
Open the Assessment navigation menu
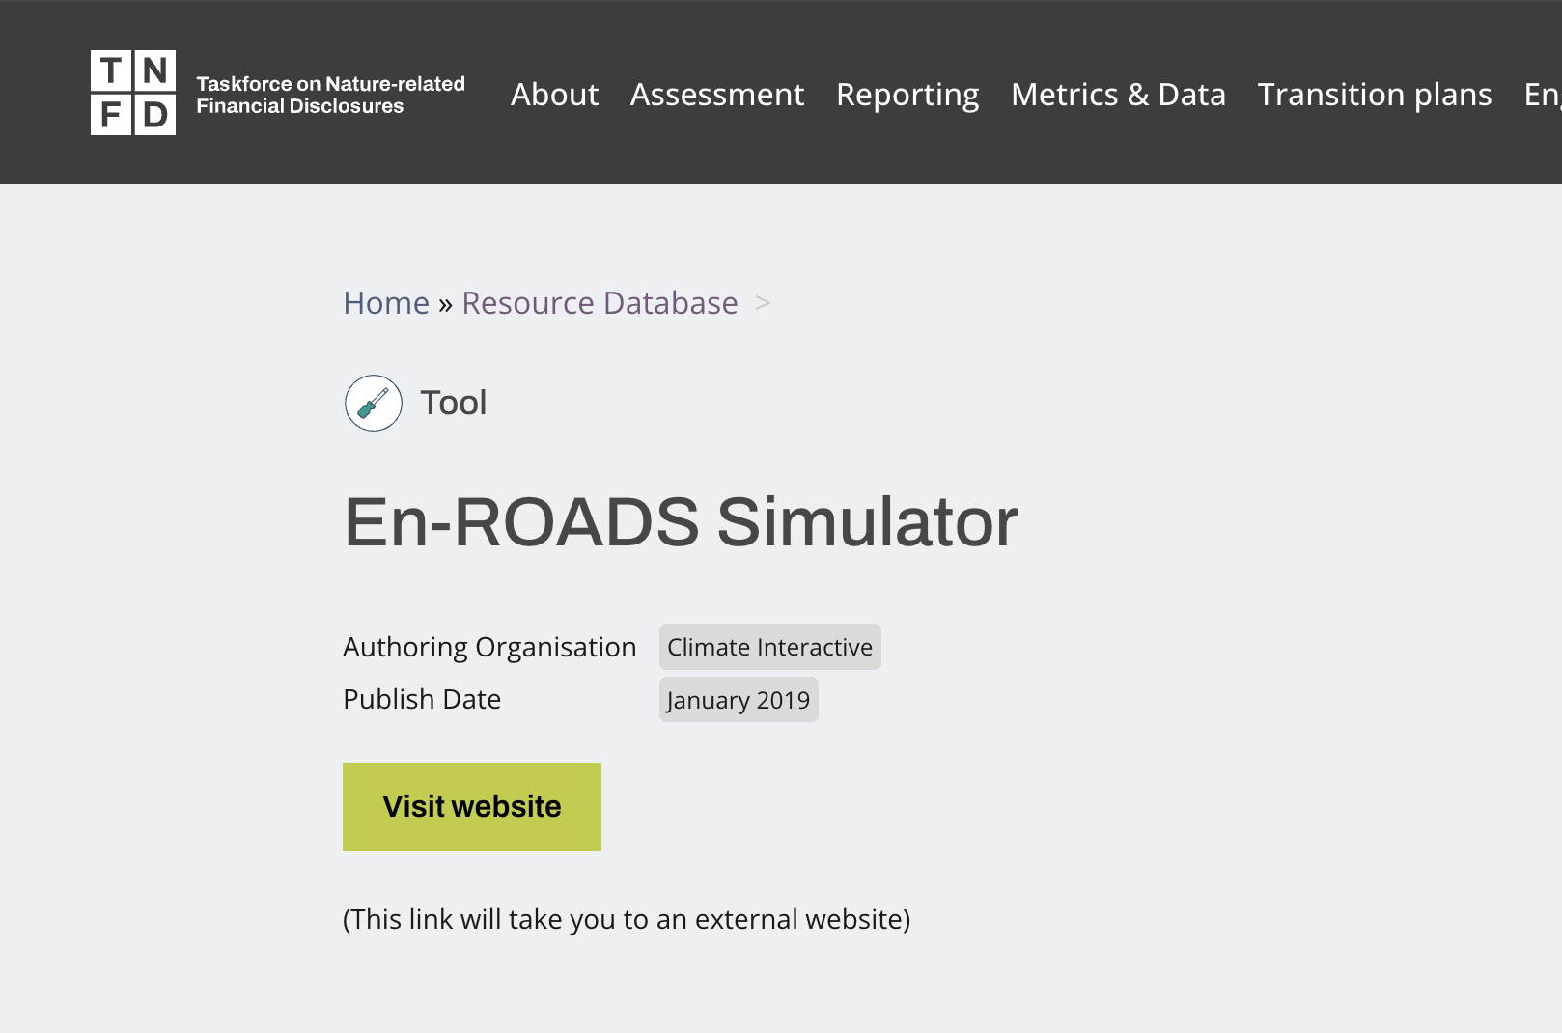(x=717, y=95)
